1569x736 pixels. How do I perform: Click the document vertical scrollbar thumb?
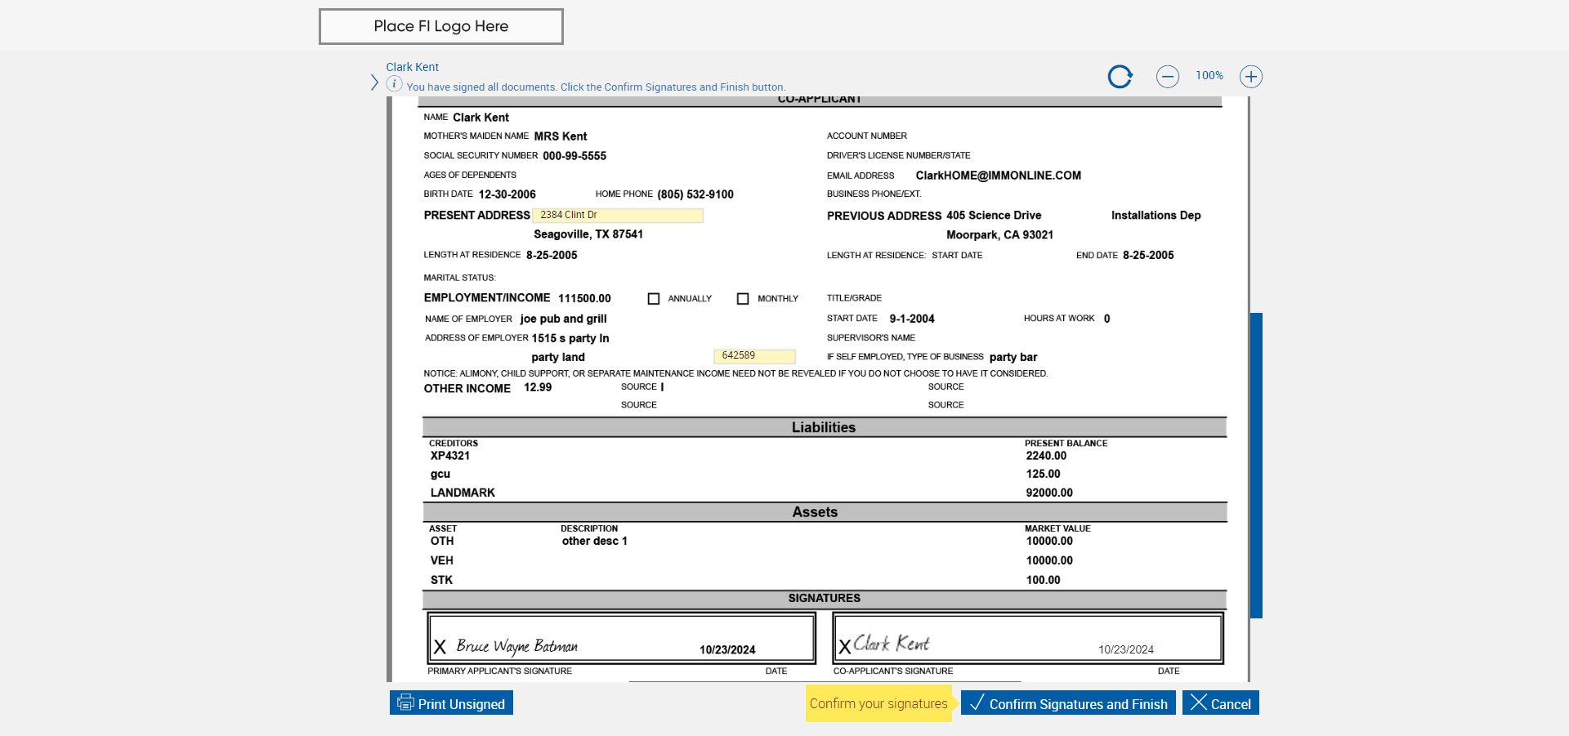[x=1256, y=466]
